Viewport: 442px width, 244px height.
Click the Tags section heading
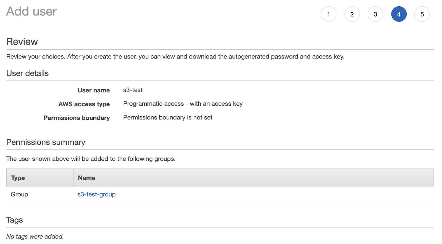tap(15, 220)
